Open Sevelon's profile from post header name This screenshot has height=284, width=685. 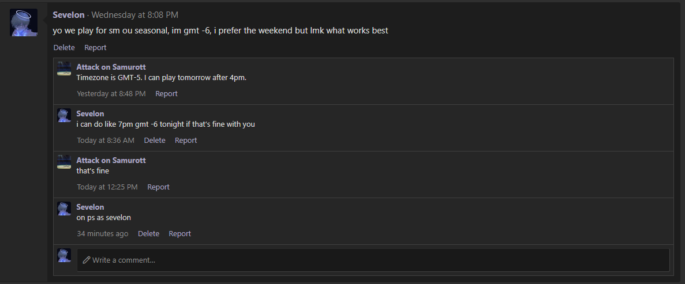68,15
